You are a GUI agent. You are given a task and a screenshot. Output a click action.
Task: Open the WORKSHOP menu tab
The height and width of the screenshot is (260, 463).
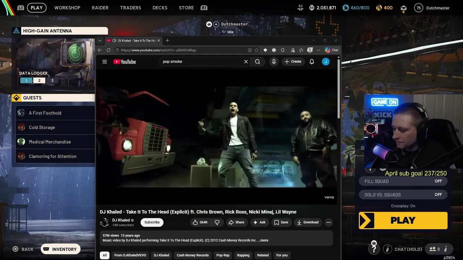point(67,8)
